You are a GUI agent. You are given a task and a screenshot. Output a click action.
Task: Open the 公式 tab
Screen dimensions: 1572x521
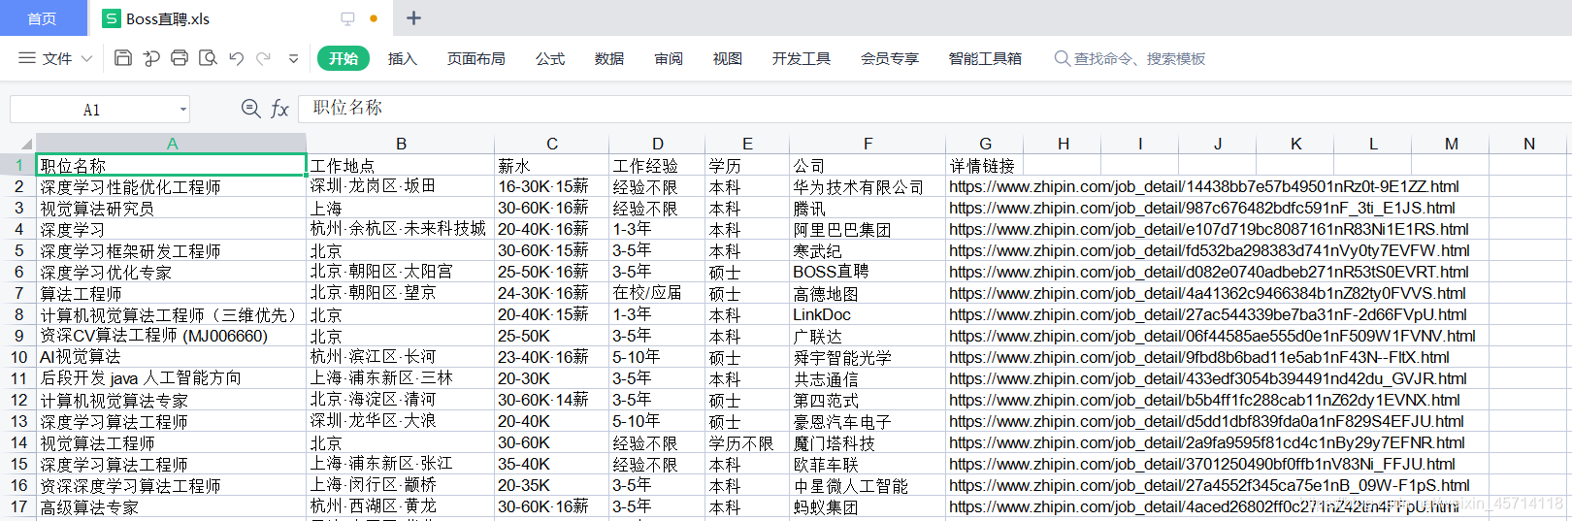550,58
